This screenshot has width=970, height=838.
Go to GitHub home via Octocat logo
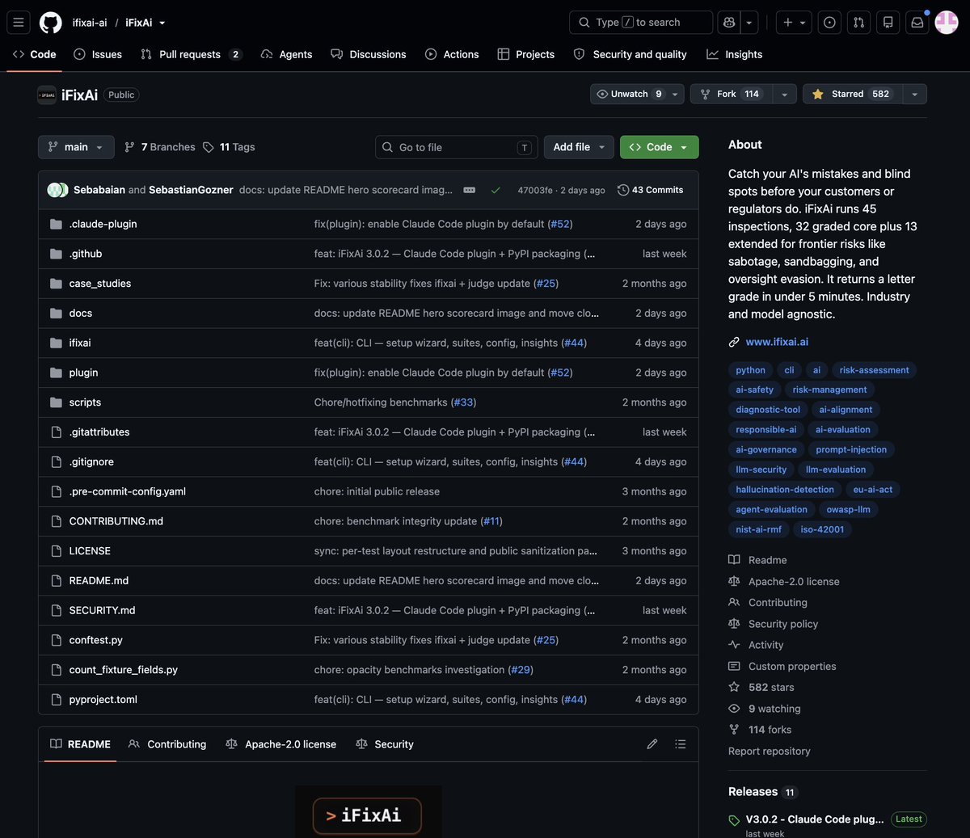(x=51, y=23)
